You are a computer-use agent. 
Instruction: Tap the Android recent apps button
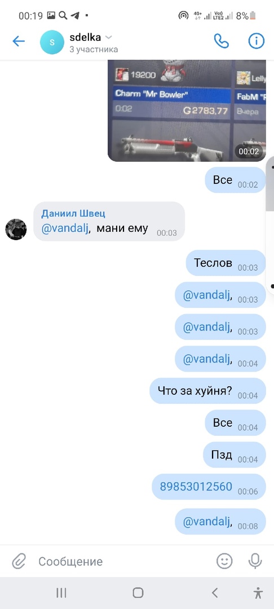pos(61,593)
